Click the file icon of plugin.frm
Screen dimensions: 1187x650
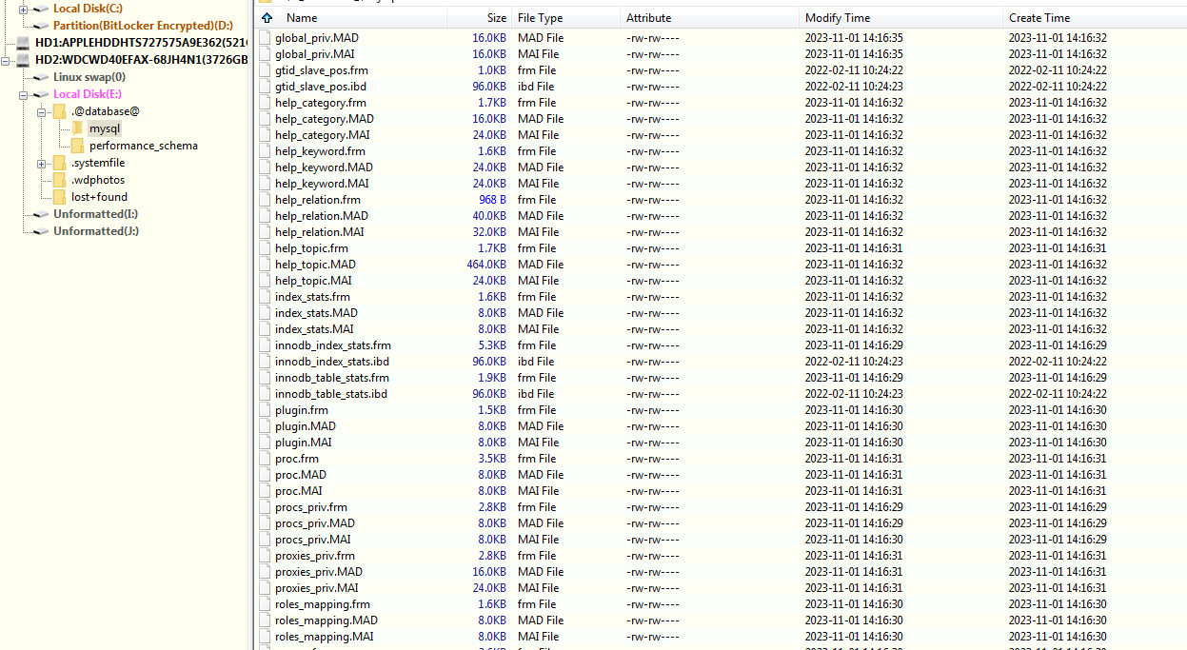pos(266,410)
